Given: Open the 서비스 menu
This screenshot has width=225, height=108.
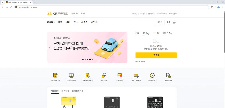Looking at the screenshot, I should (x=84, y=22).
